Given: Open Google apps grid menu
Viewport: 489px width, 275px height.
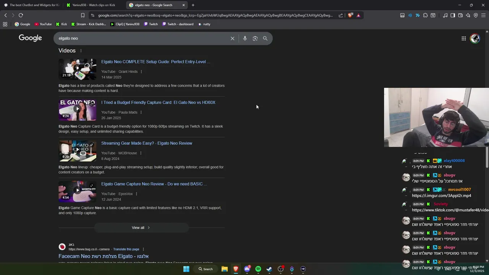Looking at the screenshot, I should (x=463, y=38).
